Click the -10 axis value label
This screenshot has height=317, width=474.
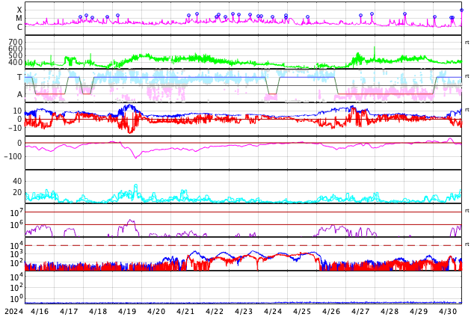point(16,128)
